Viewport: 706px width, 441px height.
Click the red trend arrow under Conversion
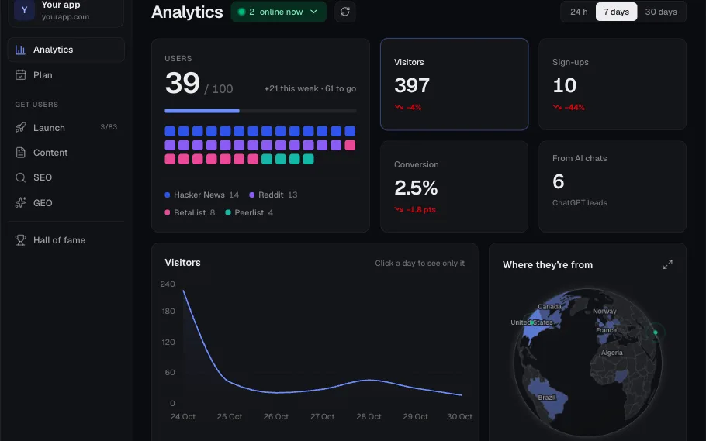tap(399, 209)
